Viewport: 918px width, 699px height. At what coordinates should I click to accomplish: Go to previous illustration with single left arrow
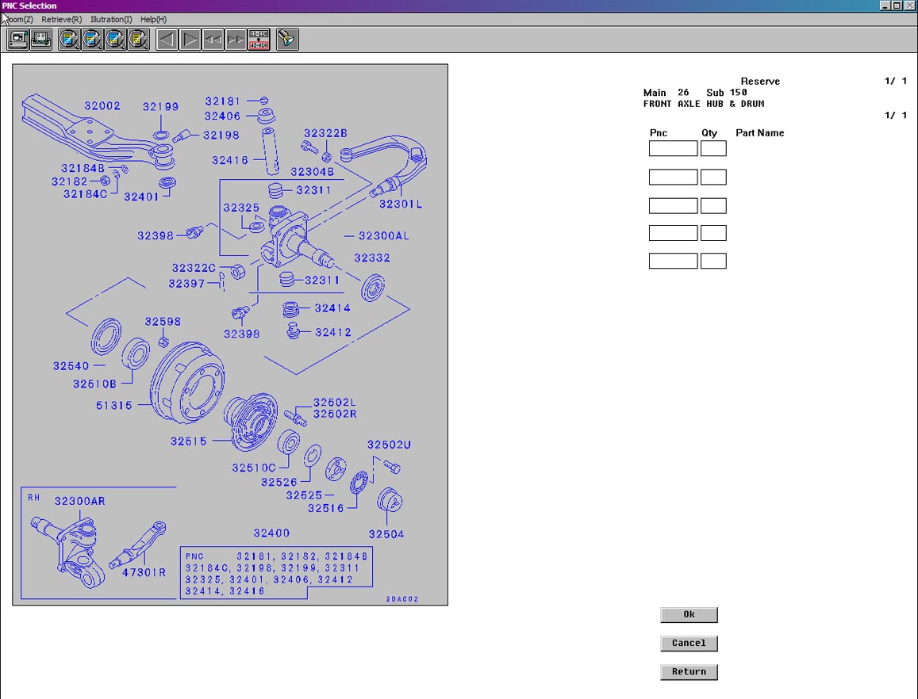click(167, 39)
